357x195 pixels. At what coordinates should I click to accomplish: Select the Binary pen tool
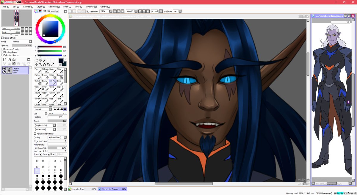[45, 82]
